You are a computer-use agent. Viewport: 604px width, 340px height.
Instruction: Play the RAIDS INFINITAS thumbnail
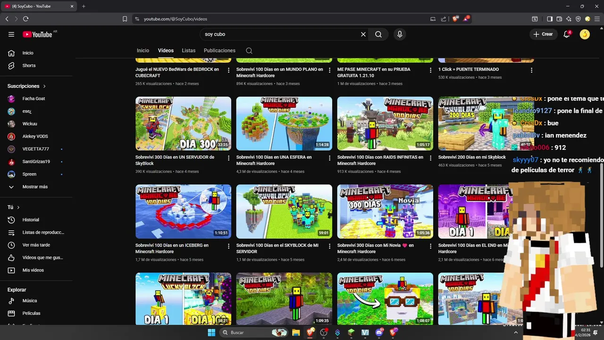click(x=385, y=124)
